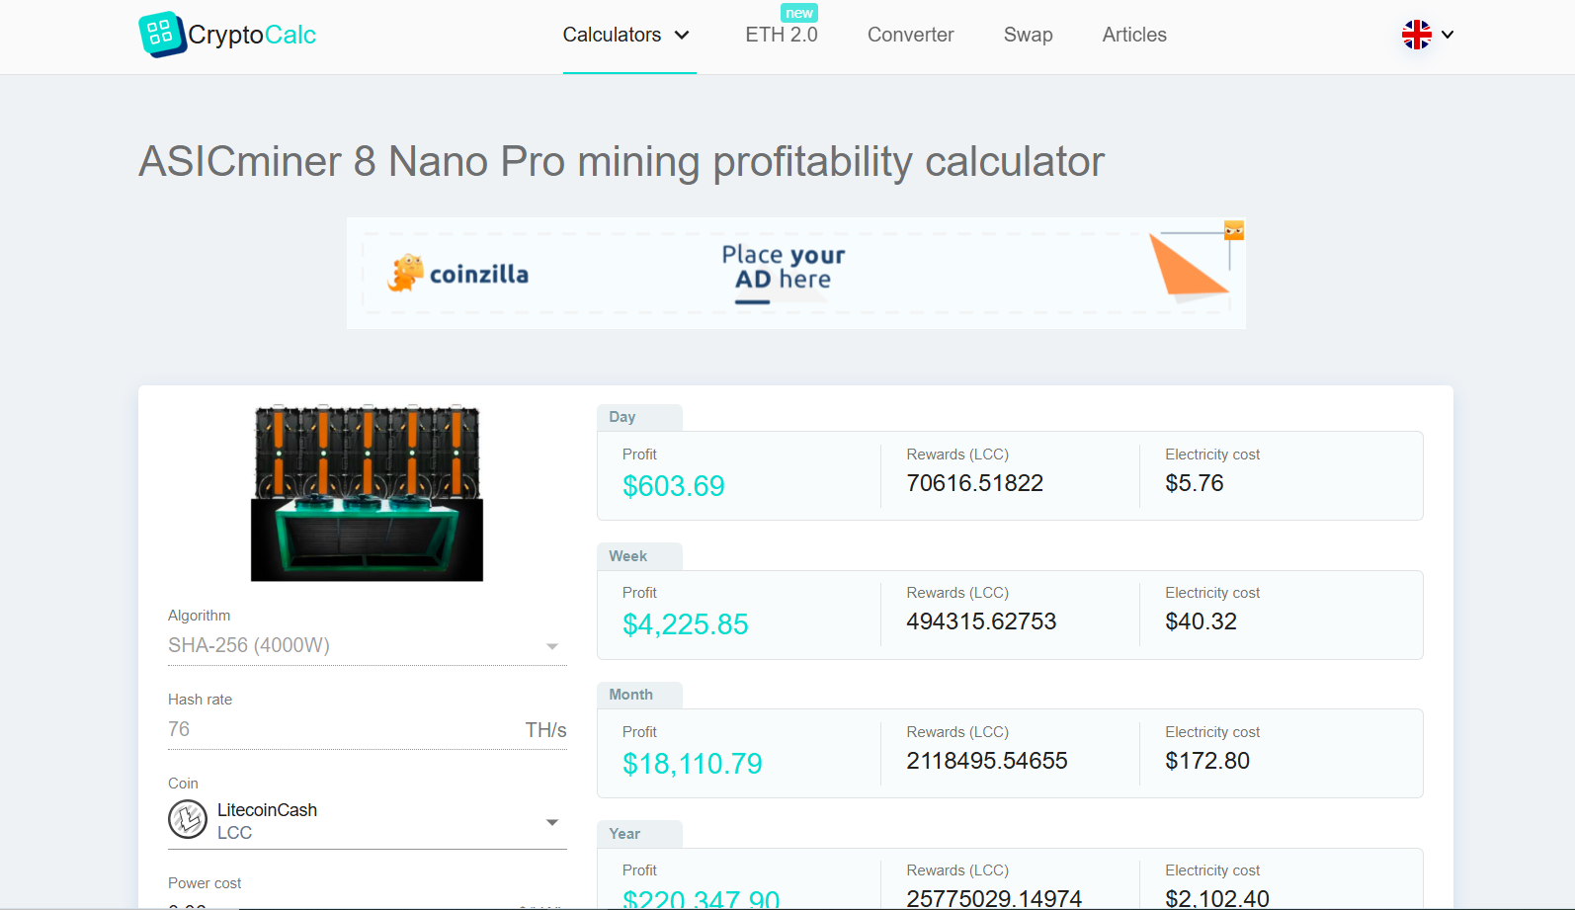The width and height of the screenshot is (1575, 910).
Task: Click the LitecoinCash coin icon
Action: [188, 820]
